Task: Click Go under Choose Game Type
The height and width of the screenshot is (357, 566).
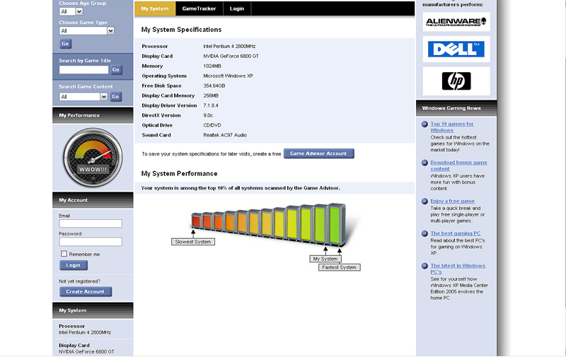Action: 65,44
